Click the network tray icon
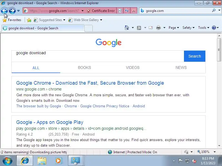Viewport: 222px width, 166px height. 187,161
